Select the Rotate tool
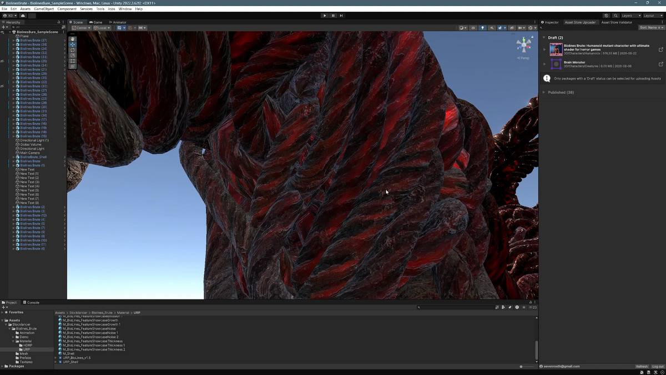 tap(73, 50)
